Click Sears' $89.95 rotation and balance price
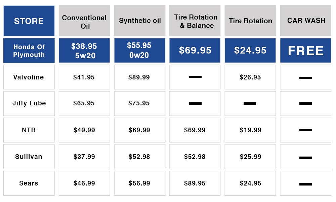The width and height of the screenshot is (336, 202). [195, 183]
